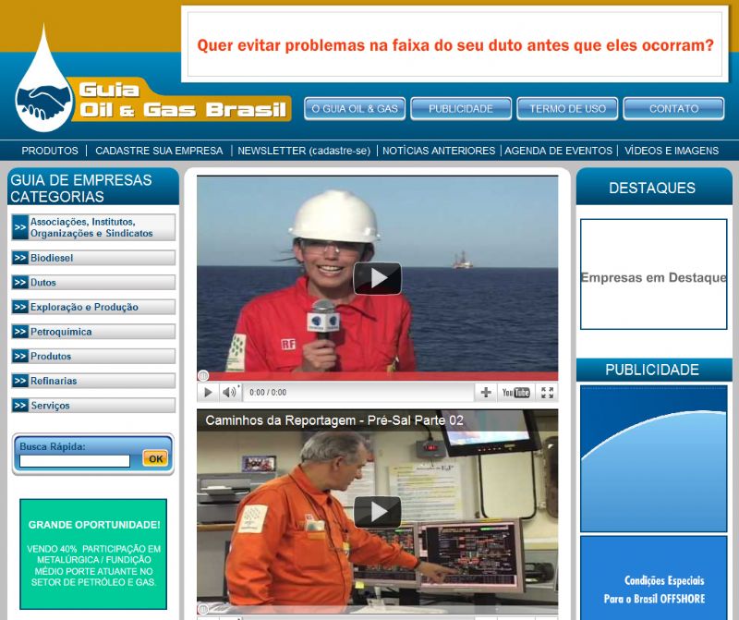739x620 pixels.
Task: Click the OK search button
Action: [155, 458]
